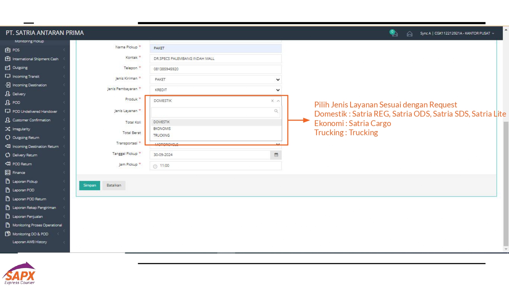Open Laporan Rekap Pengiriman link

tap(34, 208)
